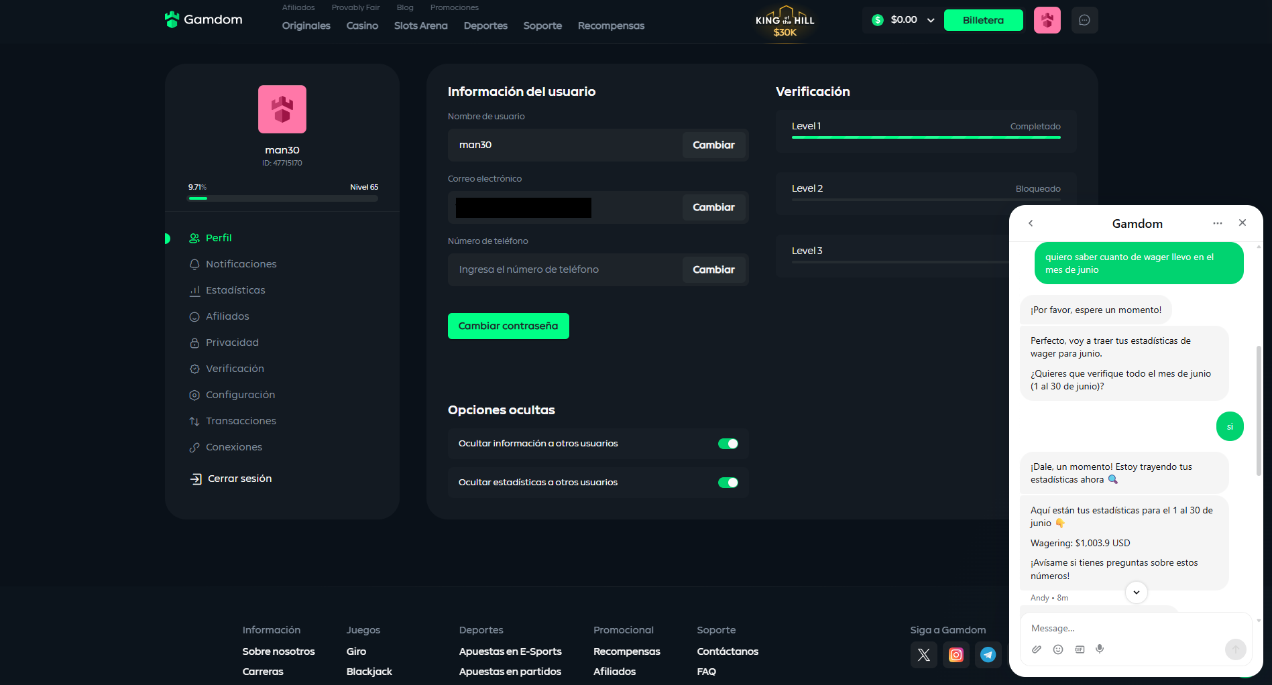Image resolution: width=1272 pixels, height=685 pixels.
Task: Click the send message arrow button
Action: 1236,649
